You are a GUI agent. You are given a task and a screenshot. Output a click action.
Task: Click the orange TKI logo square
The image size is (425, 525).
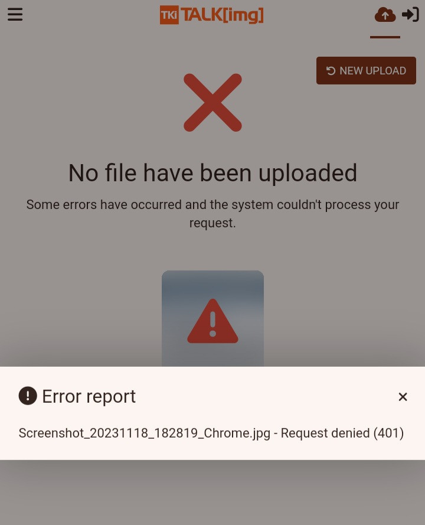tap(169, 15)
